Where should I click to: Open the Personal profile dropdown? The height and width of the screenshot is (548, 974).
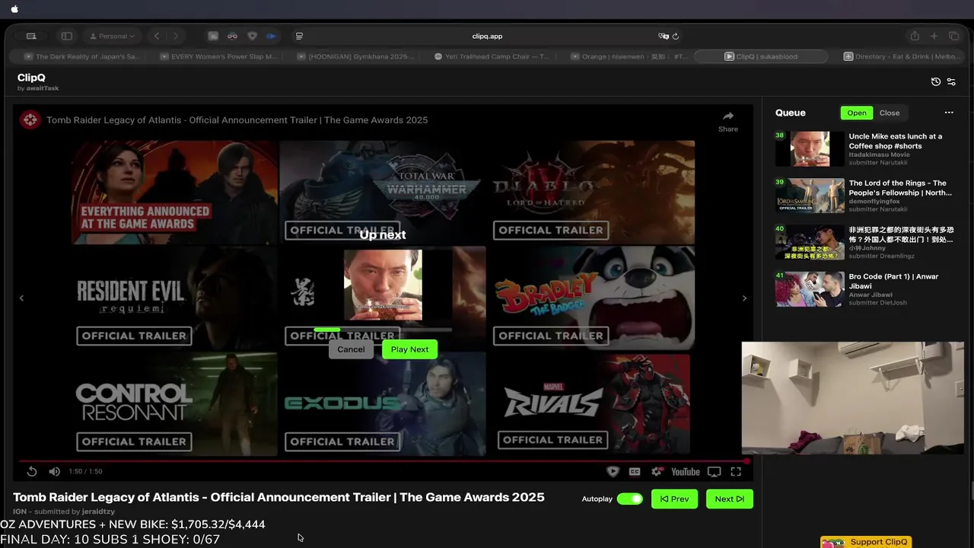[112, 36]
